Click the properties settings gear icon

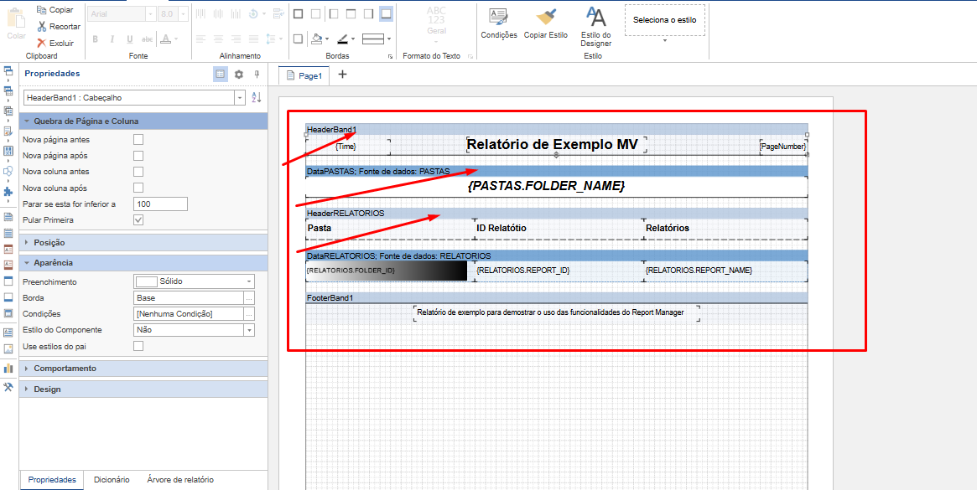pyautogui.click(x=238, y=74)
